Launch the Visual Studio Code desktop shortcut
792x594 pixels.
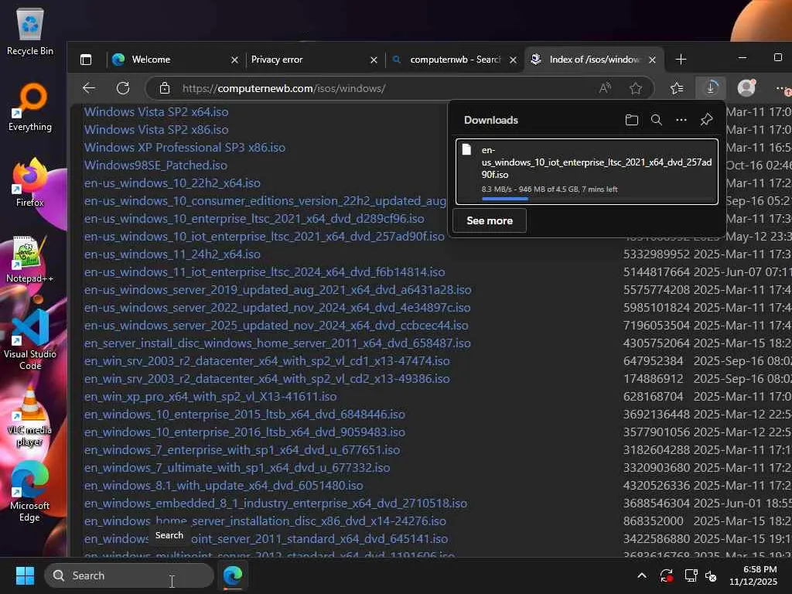pos(30,340)
